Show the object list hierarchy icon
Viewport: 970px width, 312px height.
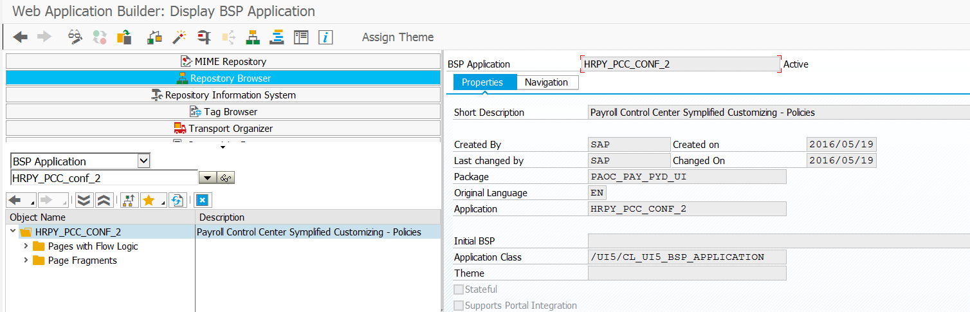tap(252, 37)
